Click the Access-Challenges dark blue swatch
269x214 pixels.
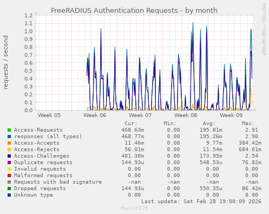coord(9,156)
